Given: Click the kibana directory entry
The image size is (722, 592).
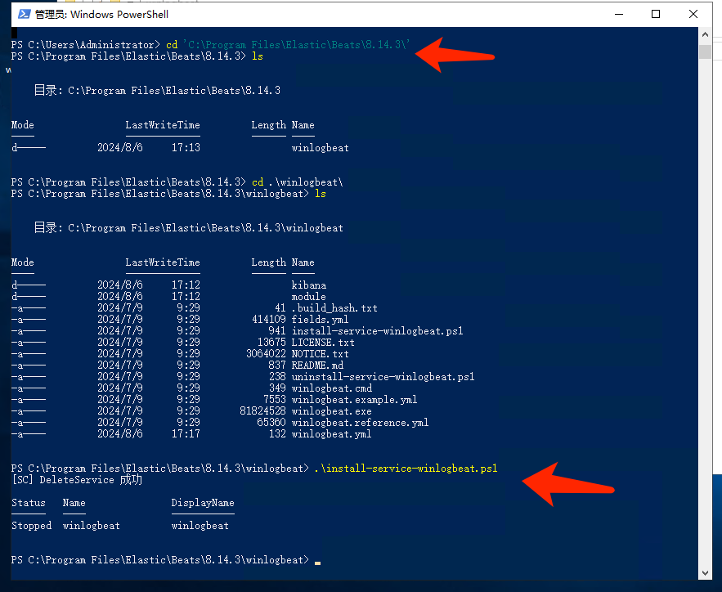Looking at the screenshot, I should tap(308, 285).
